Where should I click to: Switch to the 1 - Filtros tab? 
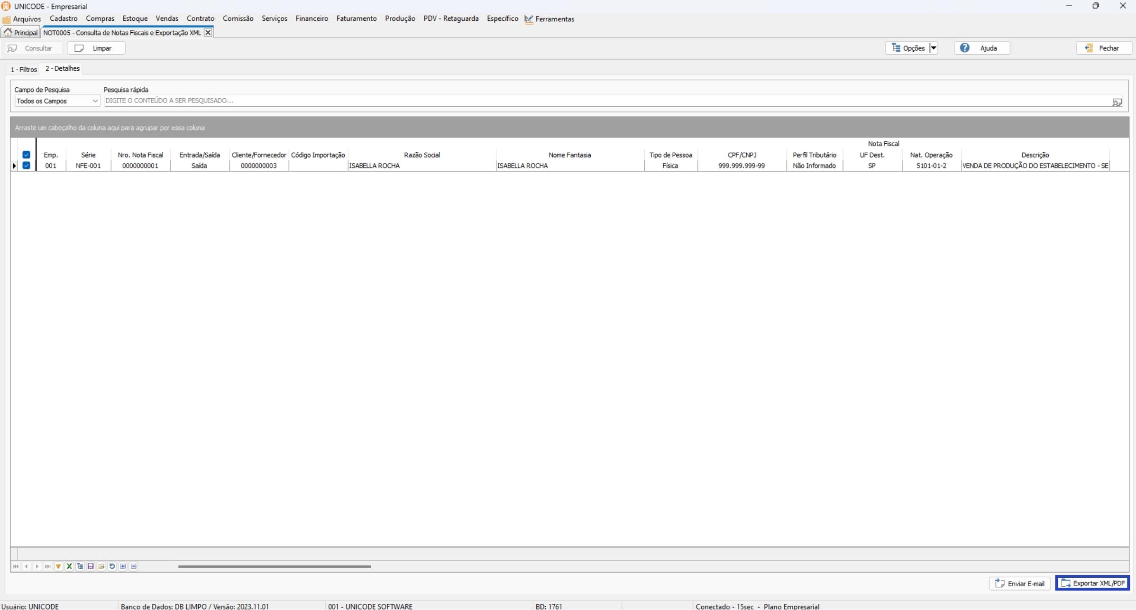24,69
